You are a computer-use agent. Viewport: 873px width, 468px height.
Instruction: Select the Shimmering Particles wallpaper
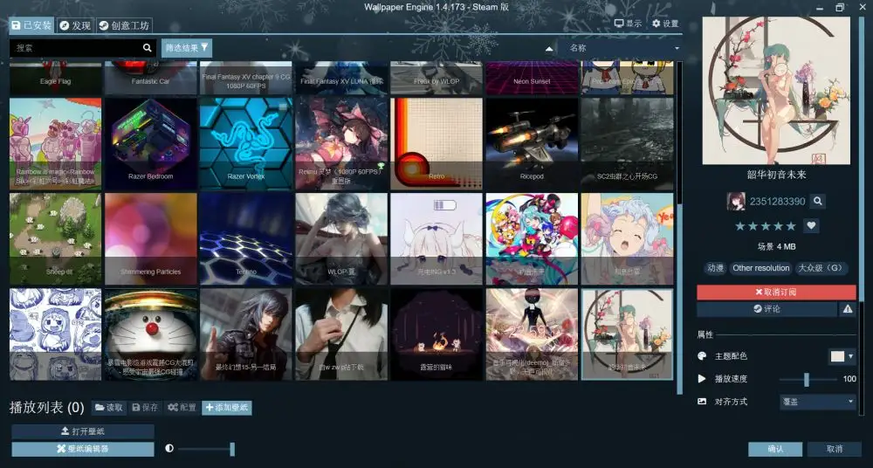[151, 239]
